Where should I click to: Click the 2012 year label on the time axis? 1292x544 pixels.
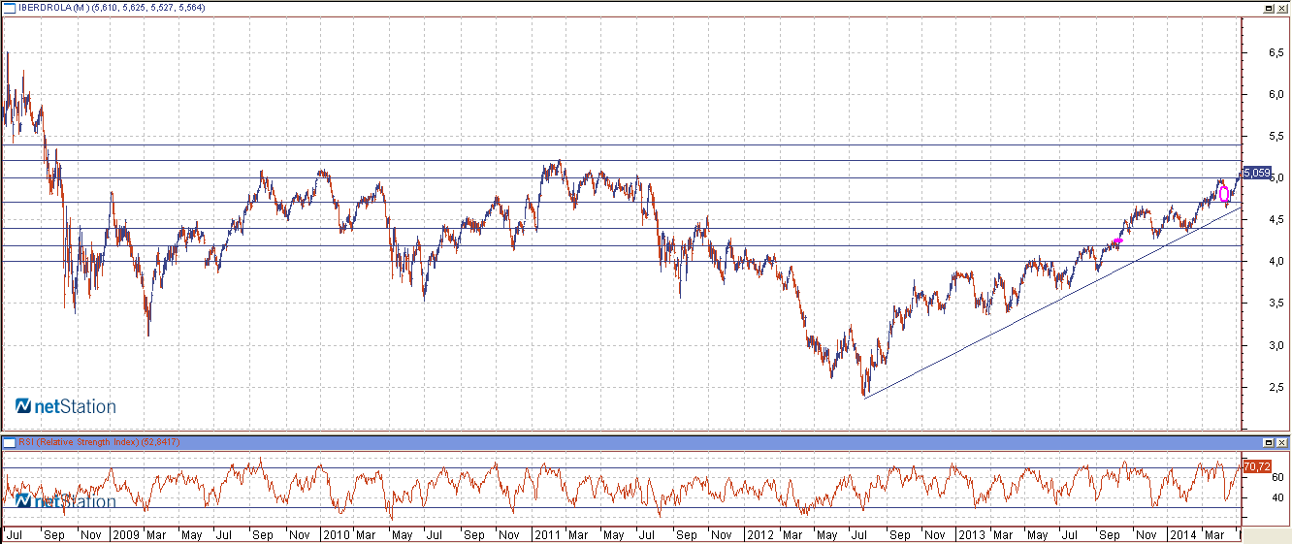click(759, 534)
